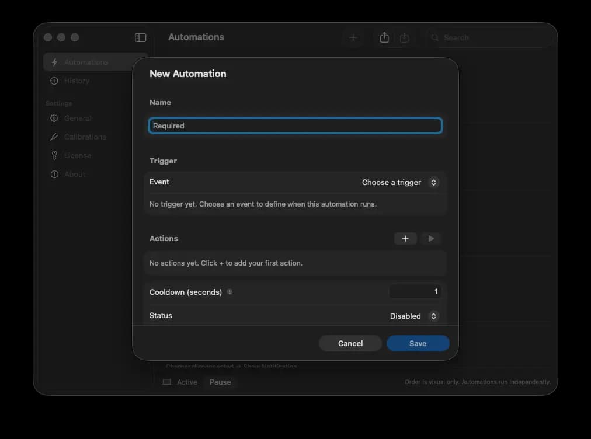Click the Active status label
This screenshot has width=591, height=439.
coord(187,382)
